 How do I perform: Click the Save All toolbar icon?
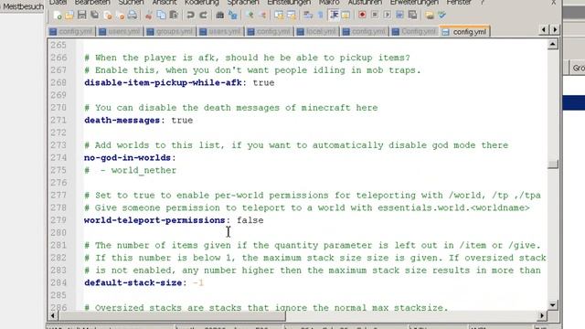coord(95,15)
